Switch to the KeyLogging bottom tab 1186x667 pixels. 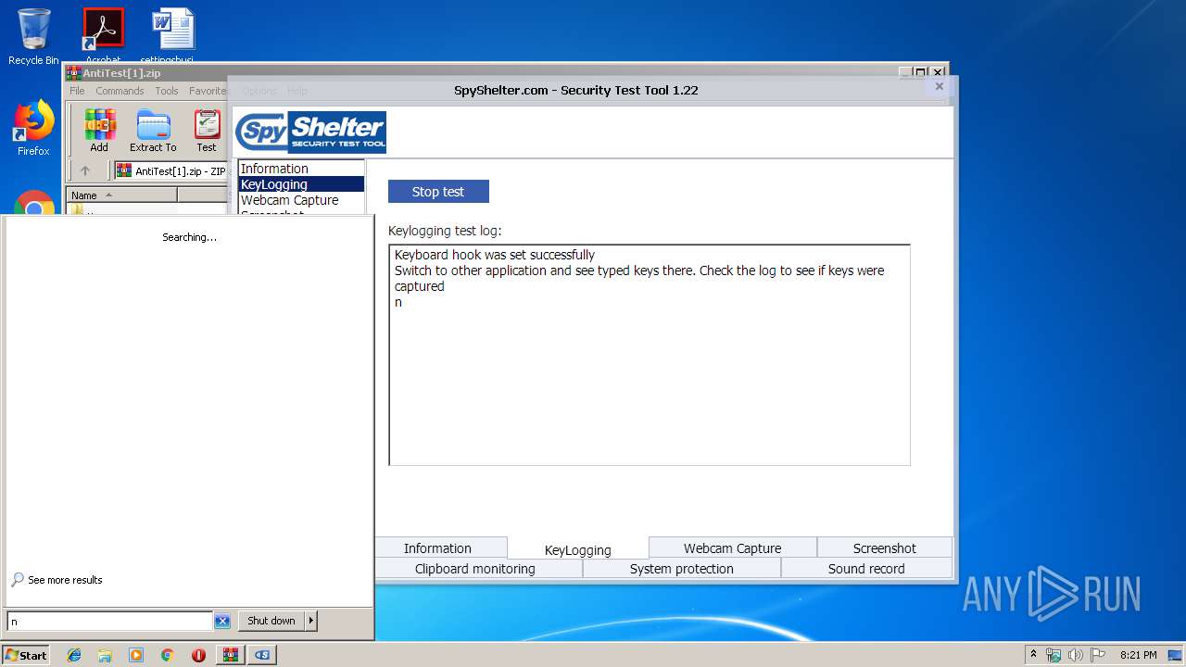(x=578, y=549)
